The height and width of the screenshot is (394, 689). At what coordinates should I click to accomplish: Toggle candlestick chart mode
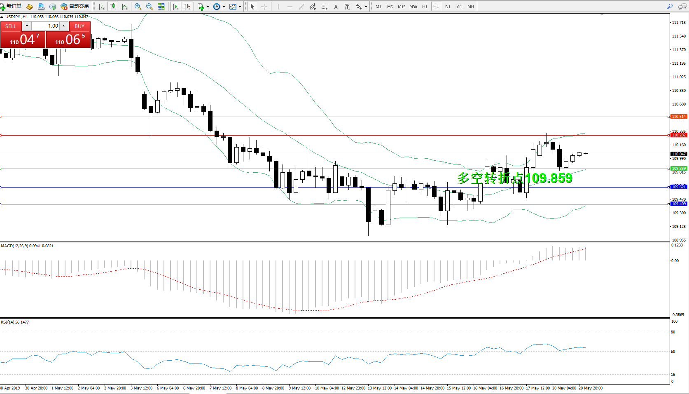113,7
